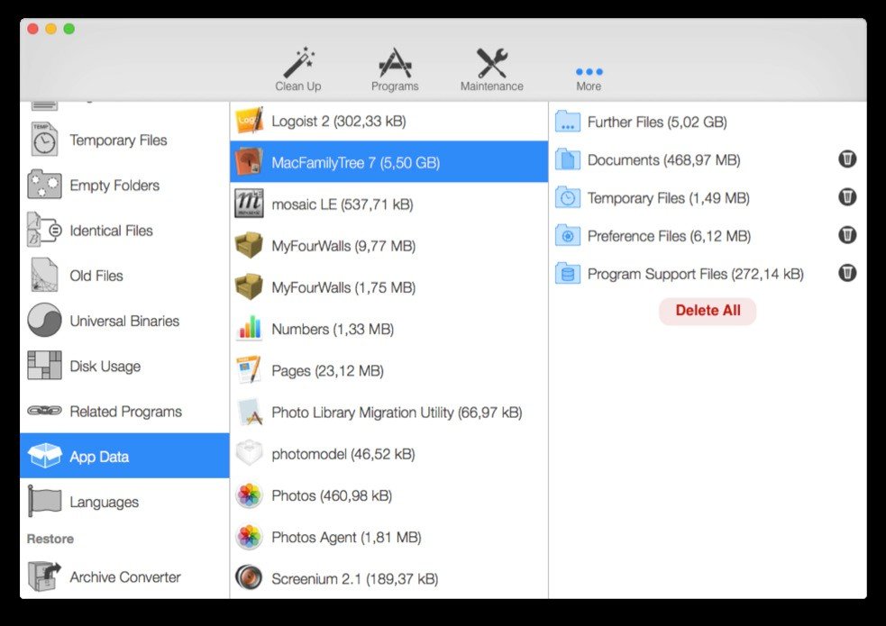886x626 pixels.
Task: Close window with red button
Action: 32,29
